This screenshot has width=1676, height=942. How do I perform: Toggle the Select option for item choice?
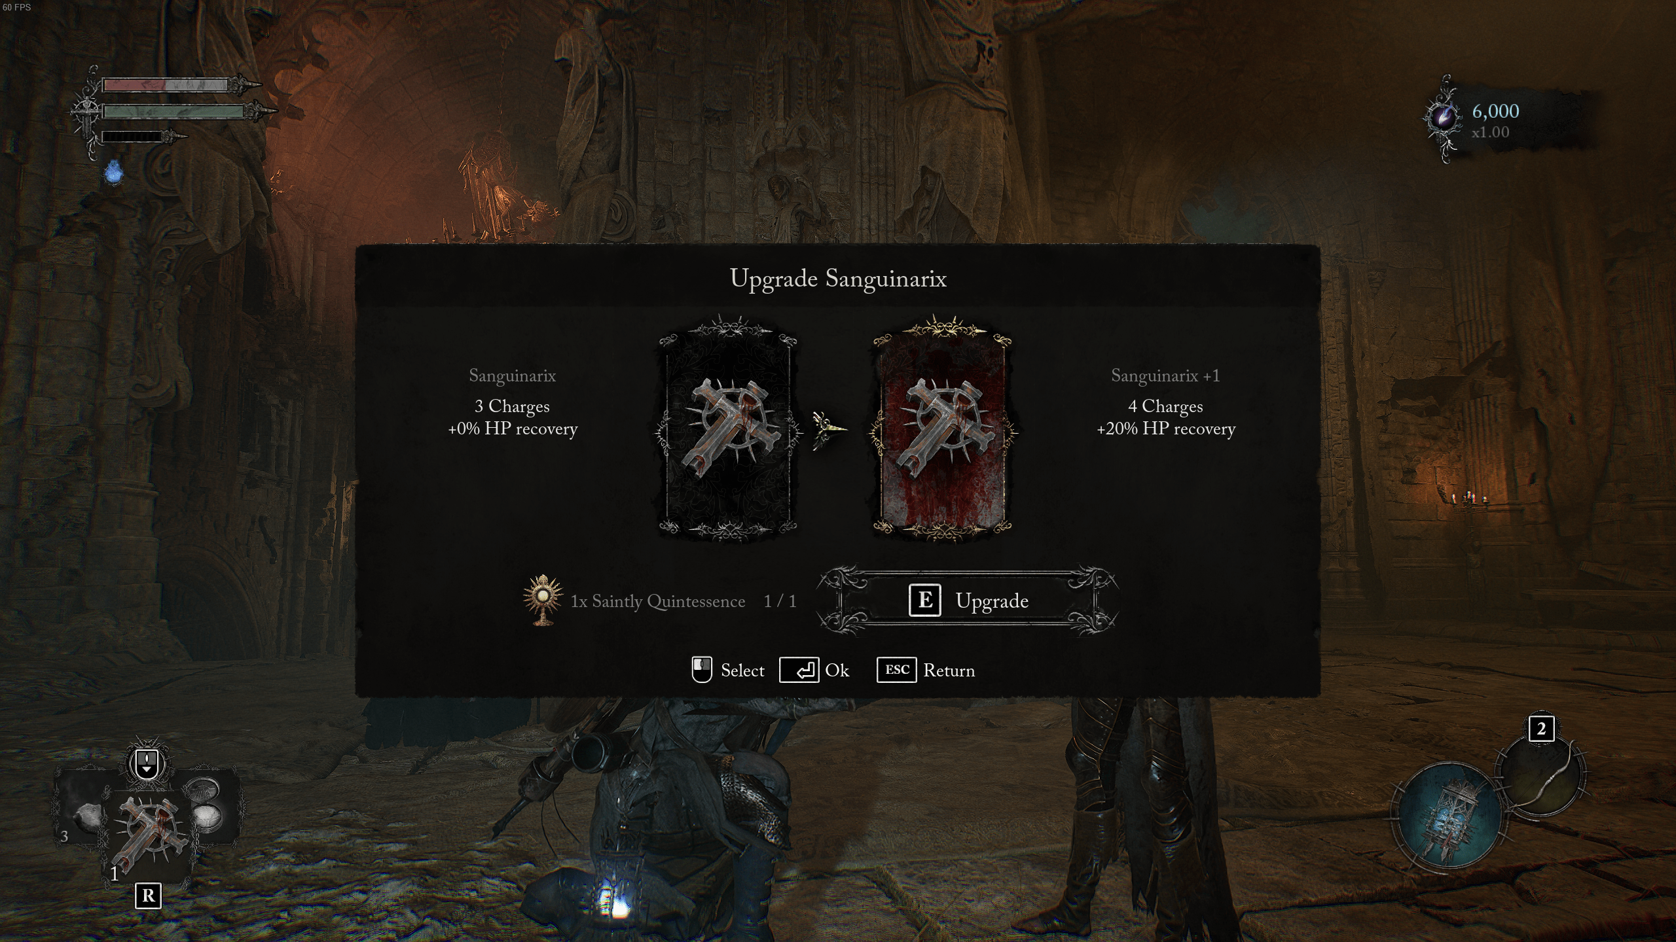tap(703, 669)
